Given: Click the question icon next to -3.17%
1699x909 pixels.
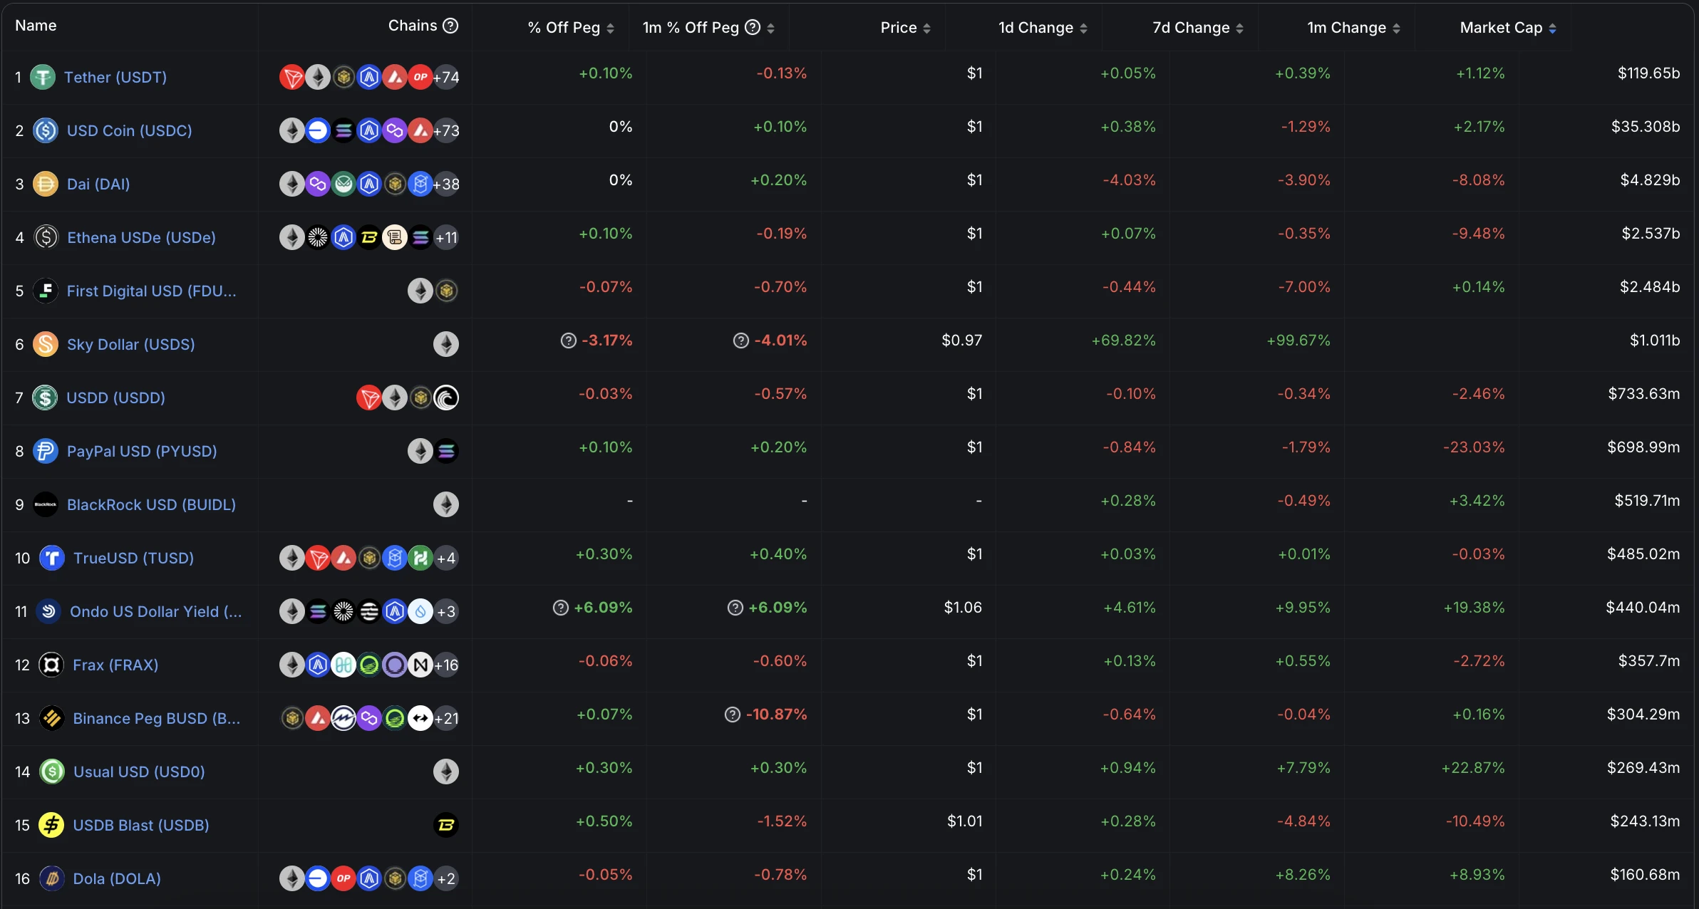Looking at the screenshot, I should 568,341.
